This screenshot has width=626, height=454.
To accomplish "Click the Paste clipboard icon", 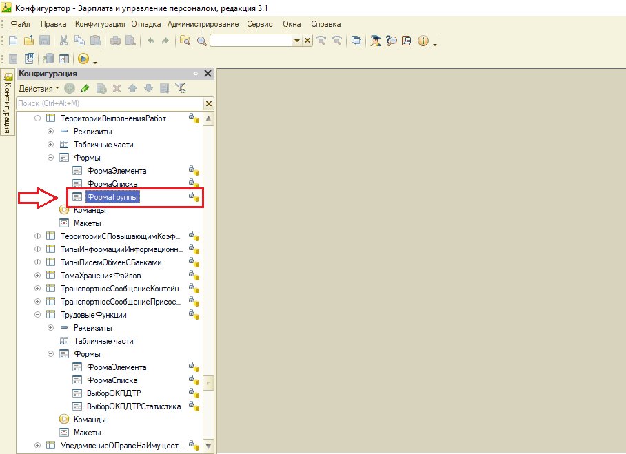I will (95, 41).
